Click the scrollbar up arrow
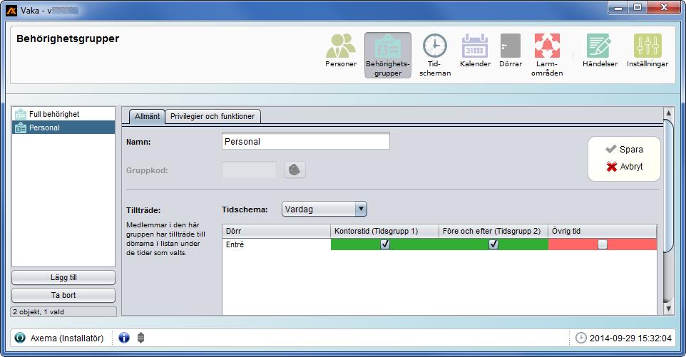The height and width of the screenshot is (357, 686). point(668,113)
